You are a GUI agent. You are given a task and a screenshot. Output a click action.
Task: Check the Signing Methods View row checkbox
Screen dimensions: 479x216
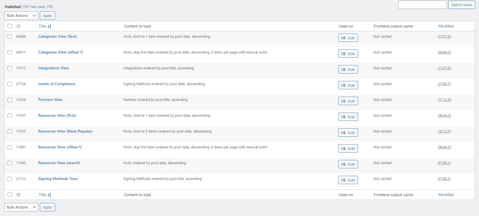click(x=10, y=179)
